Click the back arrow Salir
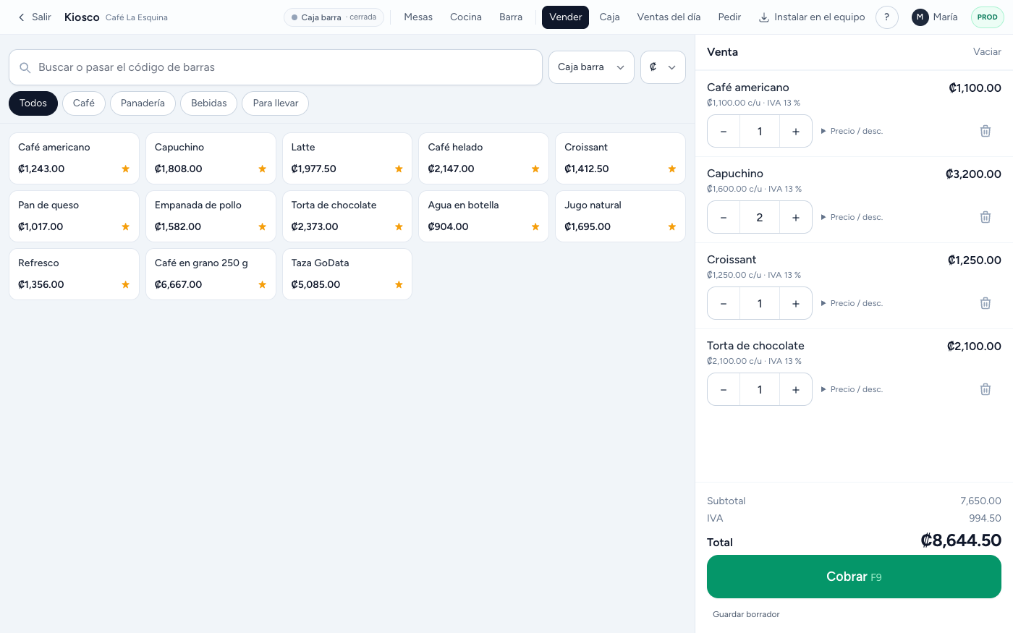The image size is (1013, 633). point(34,17)
